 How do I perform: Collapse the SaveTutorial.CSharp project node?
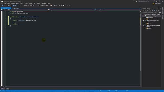(143, 16)
